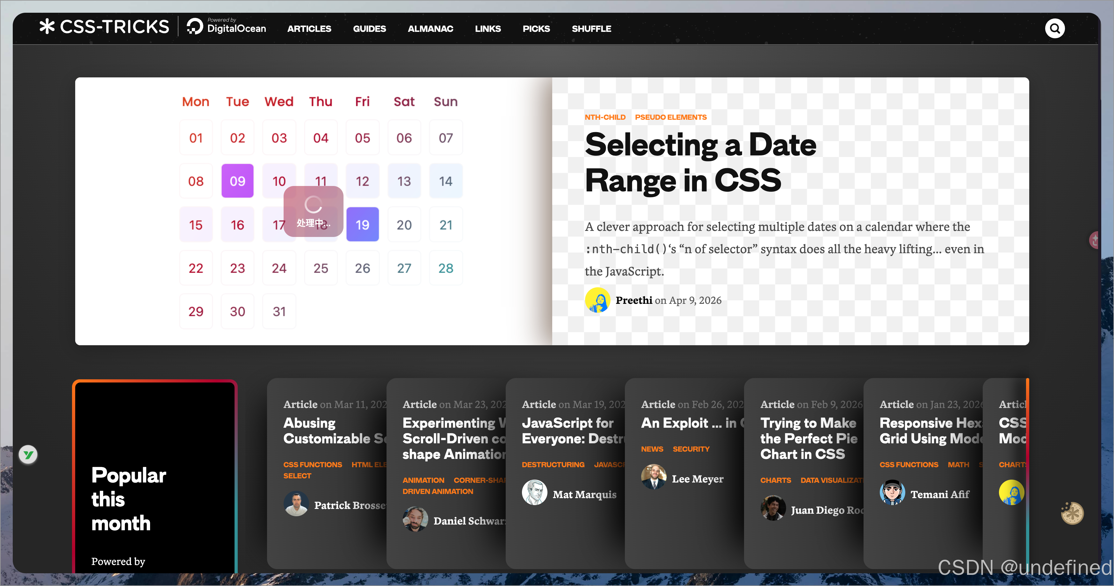Viewport: 1114px width, 586px height.
Task: Click Lee Meyer's avatar photo
Action: point(654,477)
